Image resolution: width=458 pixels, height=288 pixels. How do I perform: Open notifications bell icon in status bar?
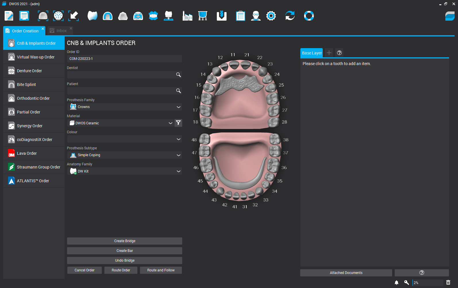coord(397,283)
